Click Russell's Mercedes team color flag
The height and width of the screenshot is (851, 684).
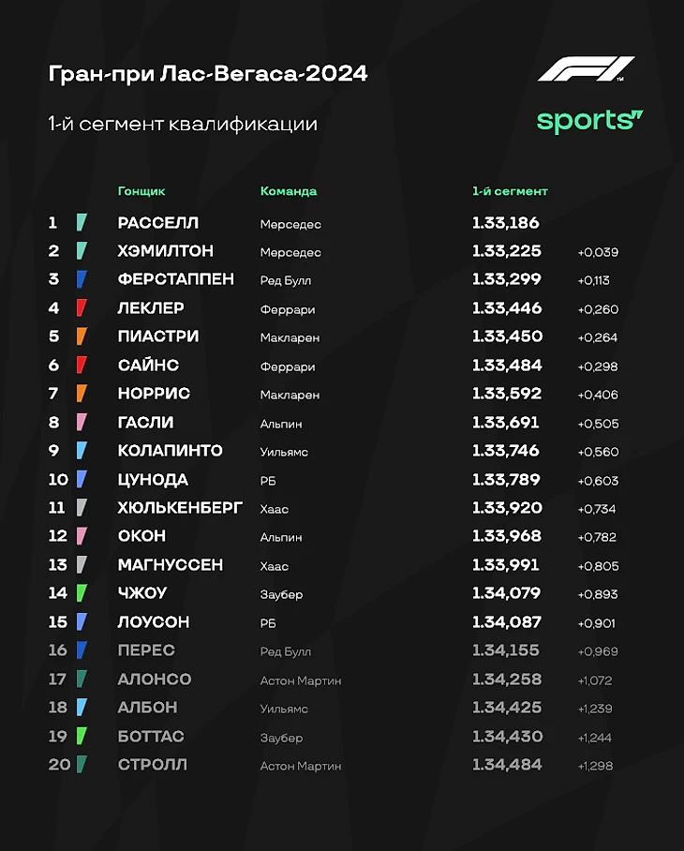pyautogui.click(x=82, y=222)
